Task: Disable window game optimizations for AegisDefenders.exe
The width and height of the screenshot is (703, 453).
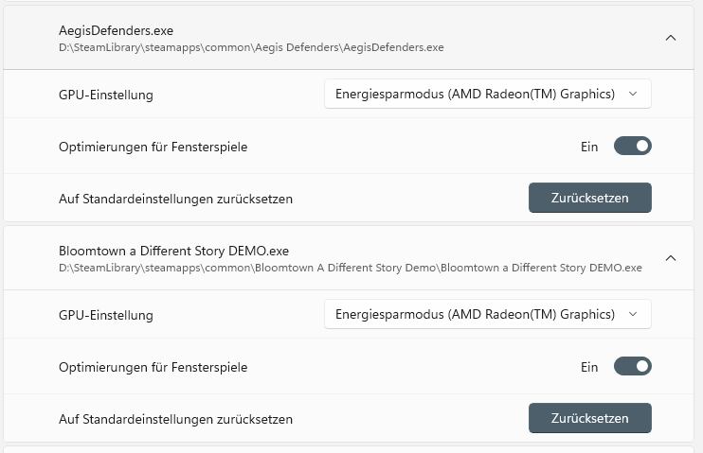Action: (633, 147)
